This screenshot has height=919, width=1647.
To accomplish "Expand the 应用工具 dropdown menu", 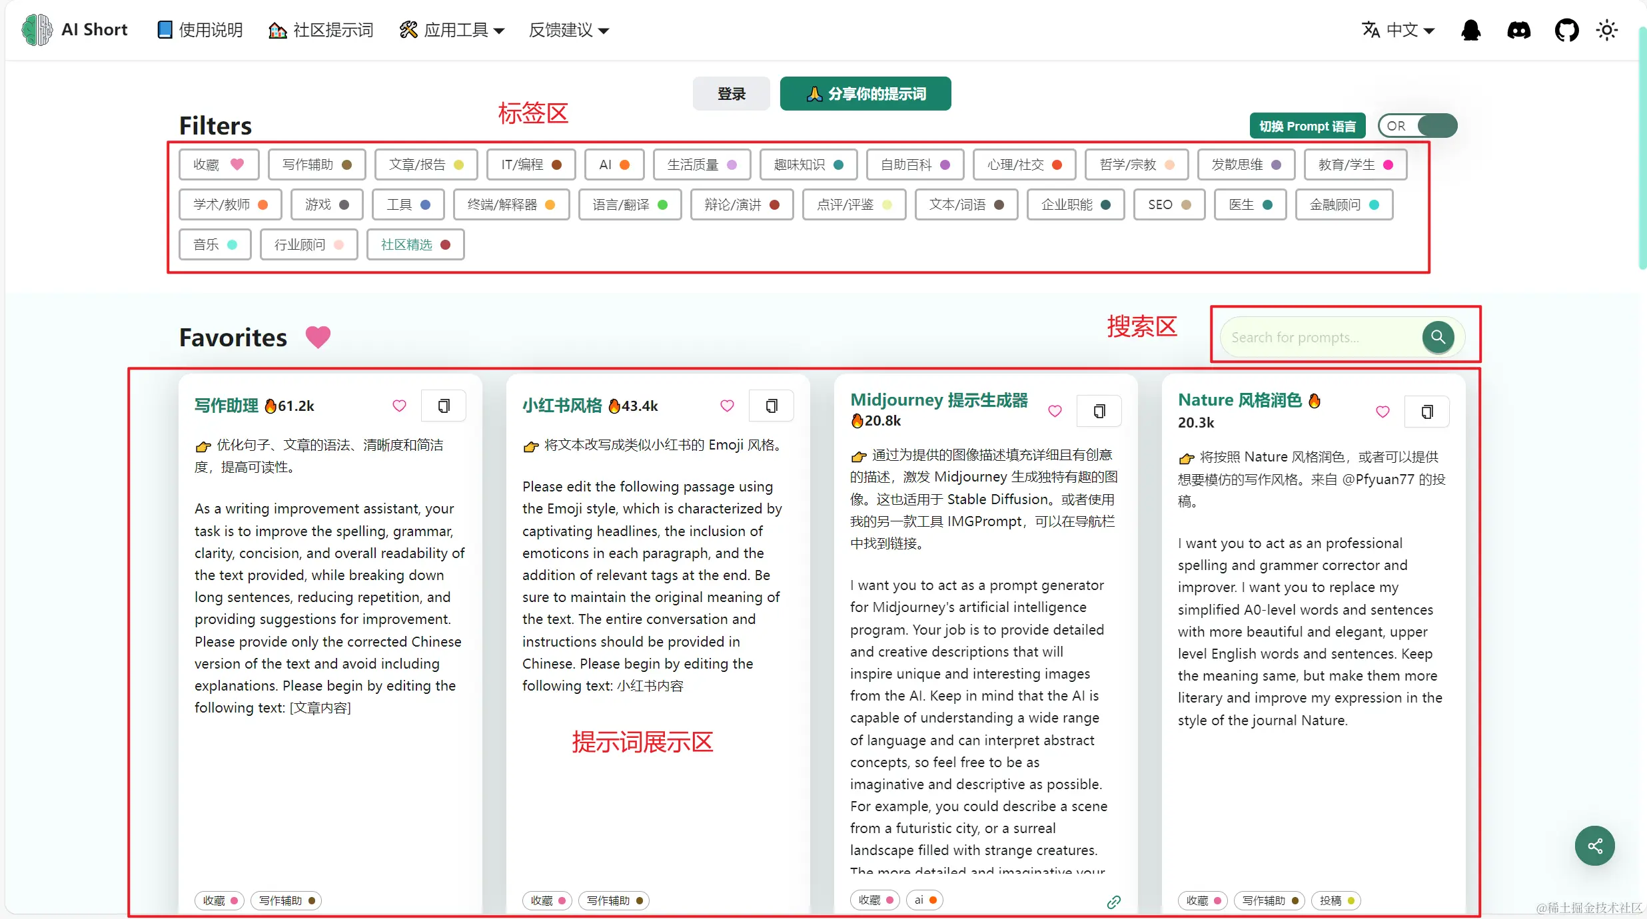I will [x=452, y=30].
